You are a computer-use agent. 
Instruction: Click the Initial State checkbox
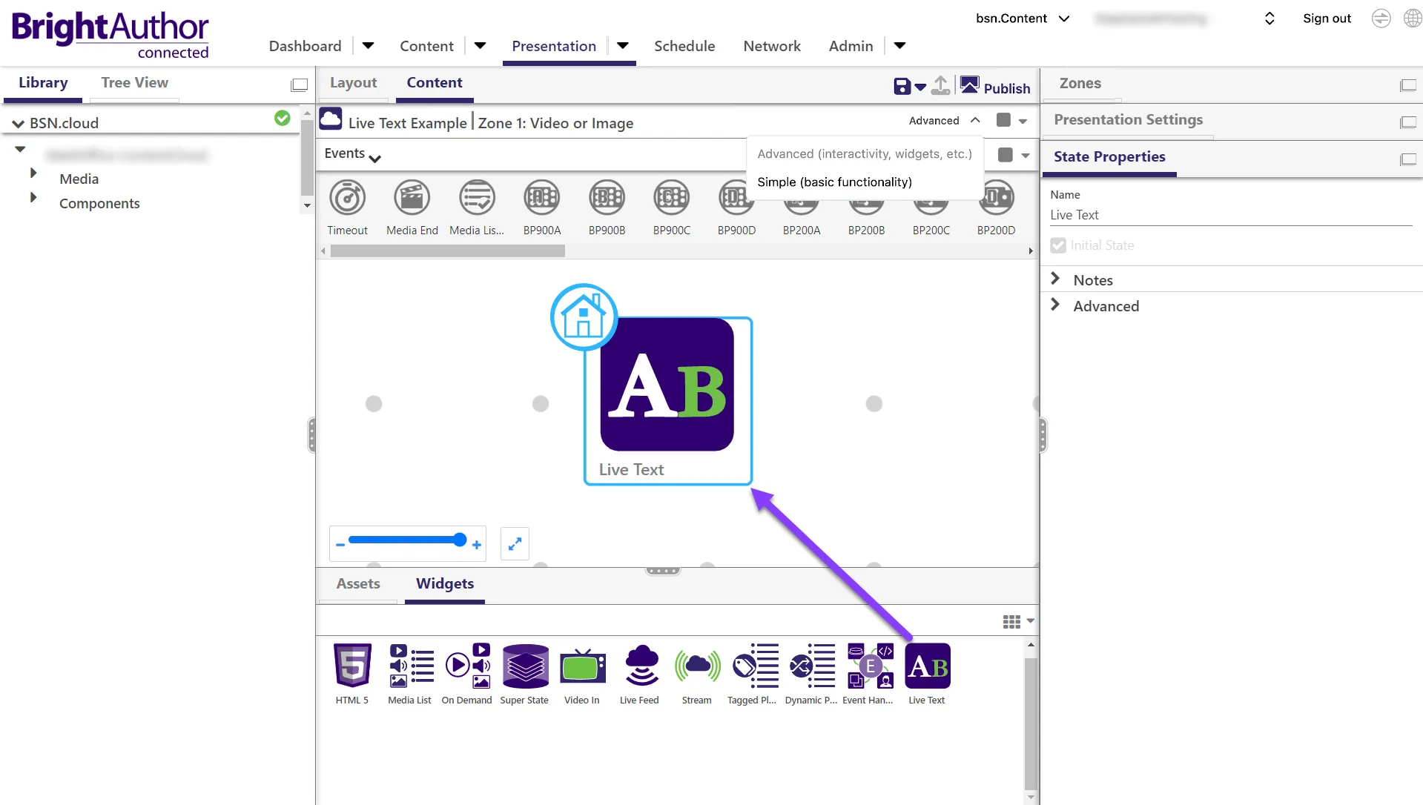coord(1058,245)
